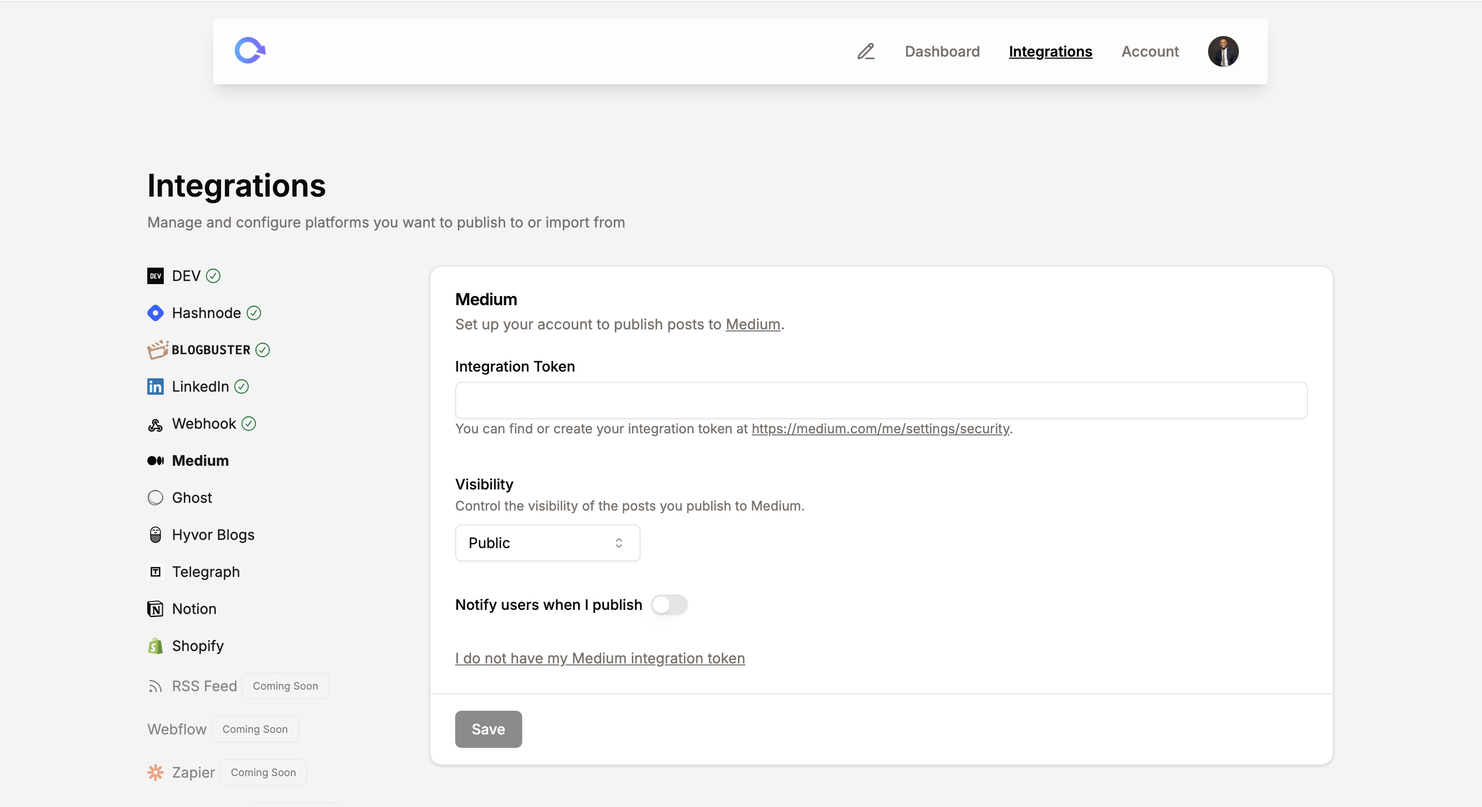Screen dimensions: 1482x807
Task: Click the DEV connected checkmark
Action: point(213,276)
